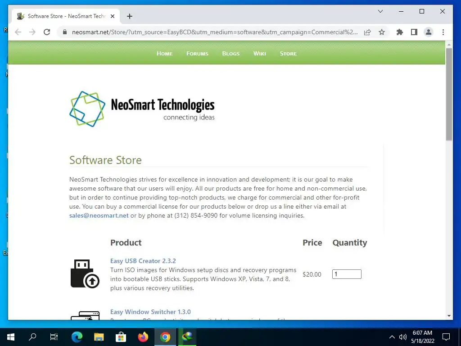Open File Explorer from taskbar
Screen dimensions: 461x346
tap(99, 337)
